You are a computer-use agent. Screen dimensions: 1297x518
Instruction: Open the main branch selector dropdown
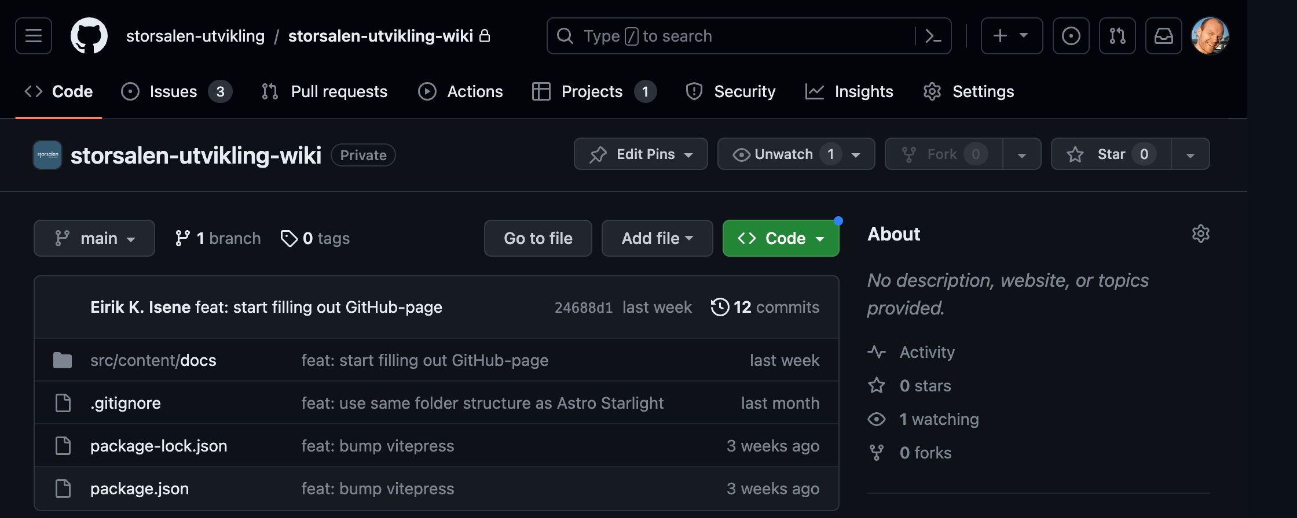pos(94,238)
